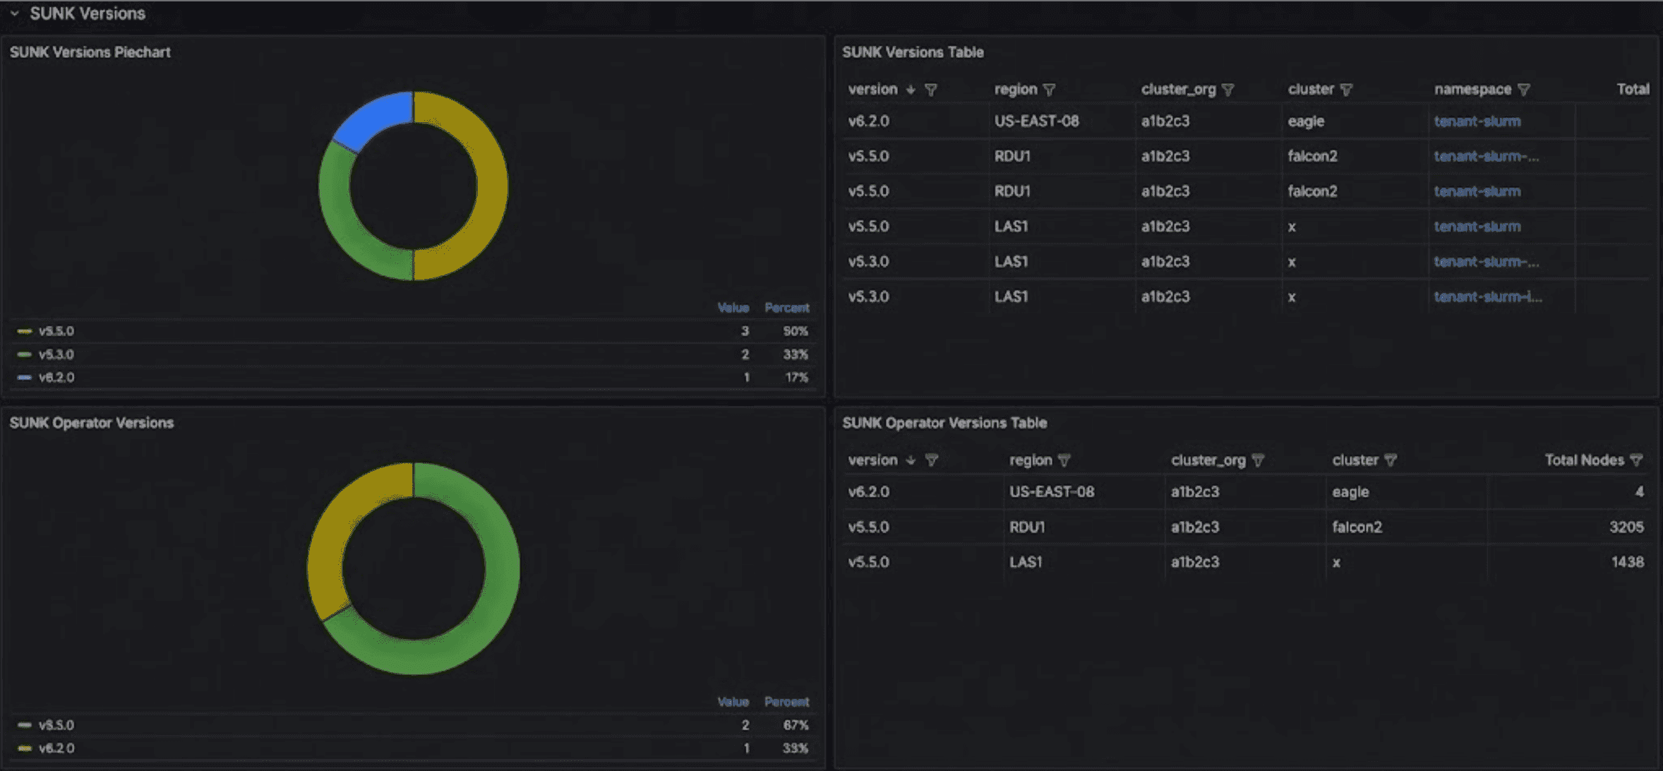The height and width of the screenshot is (771, 1663).
Task: Toggle v5.5.0 series in Operator Versions legend
Action: click(56, 725)
